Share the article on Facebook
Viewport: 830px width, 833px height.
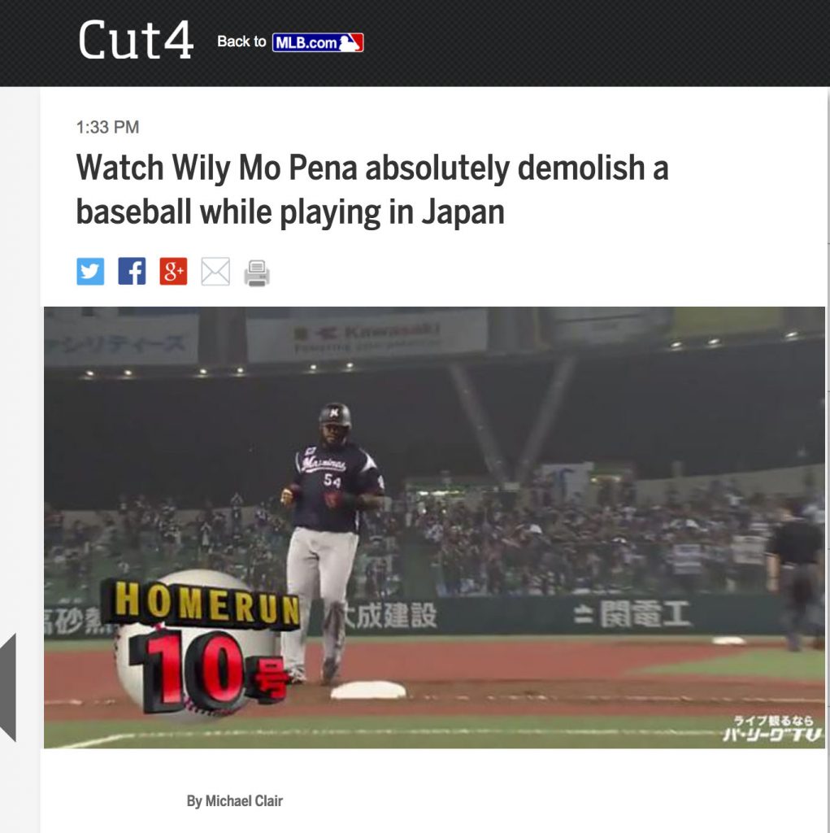pos(132,272)
